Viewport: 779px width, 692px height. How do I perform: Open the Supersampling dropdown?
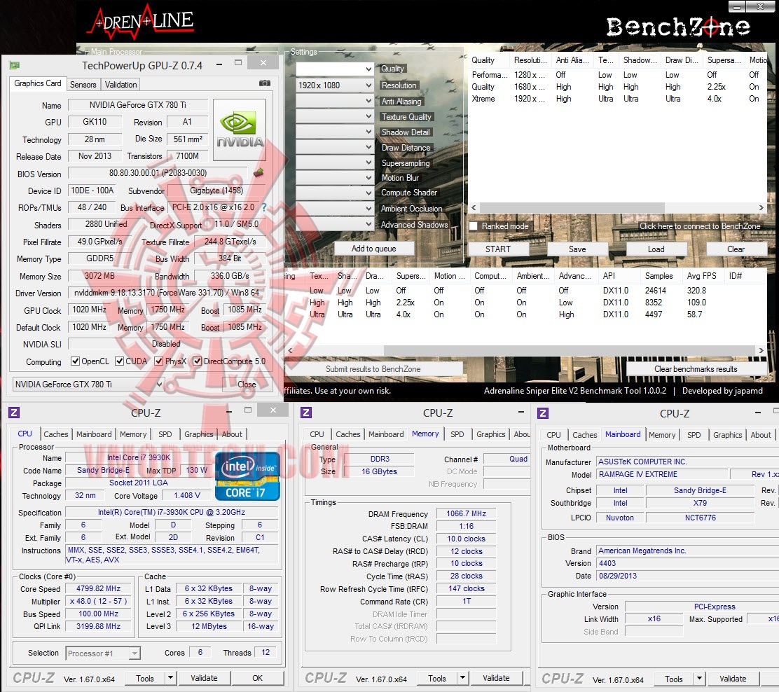pos(334,162)
